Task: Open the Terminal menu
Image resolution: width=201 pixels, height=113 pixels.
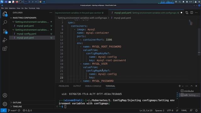Action: click(x=32, y=8)
